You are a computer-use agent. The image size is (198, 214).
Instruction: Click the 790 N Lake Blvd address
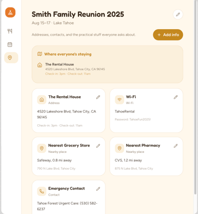click(56, 169)
